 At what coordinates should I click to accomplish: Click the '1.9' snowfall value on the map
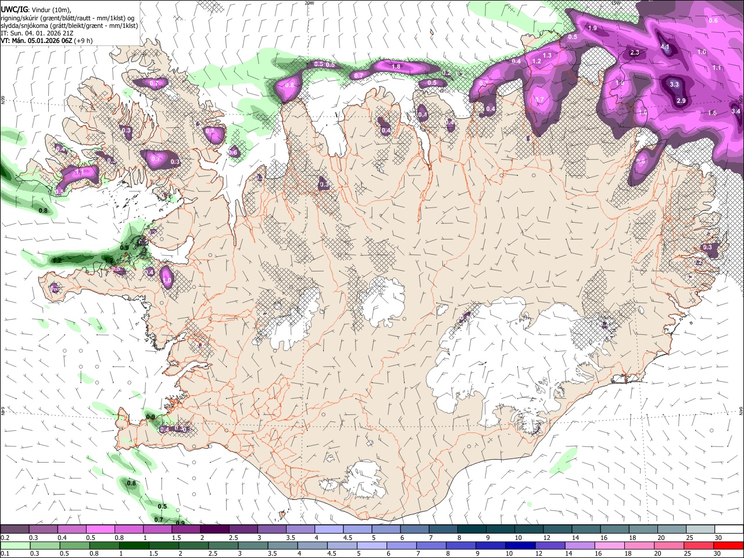pyautogui.click(x=592, y=28)
